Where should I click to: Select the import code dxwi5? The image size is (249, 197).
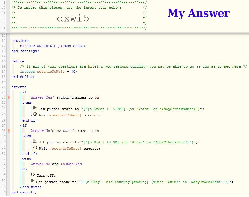coord(73,18)
